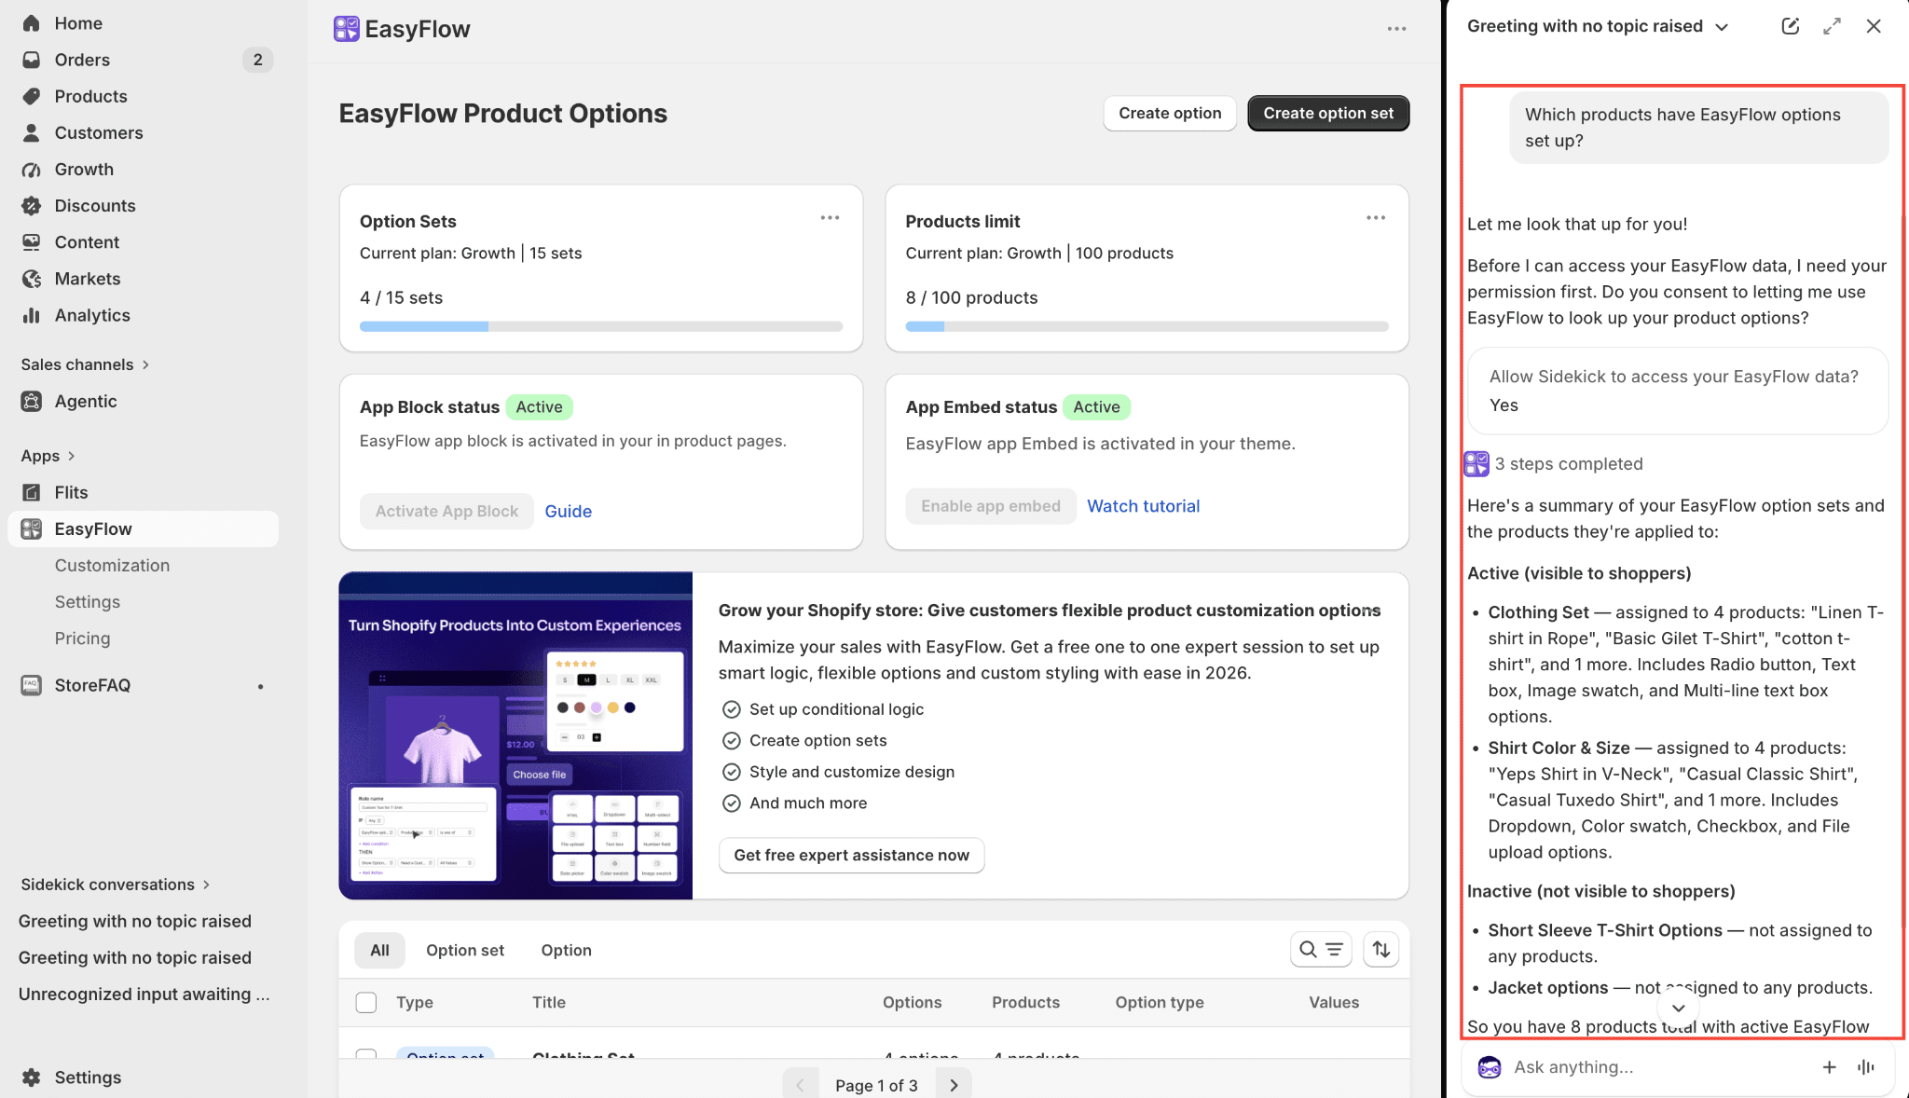Expand Sidekick conversations list

115,885
